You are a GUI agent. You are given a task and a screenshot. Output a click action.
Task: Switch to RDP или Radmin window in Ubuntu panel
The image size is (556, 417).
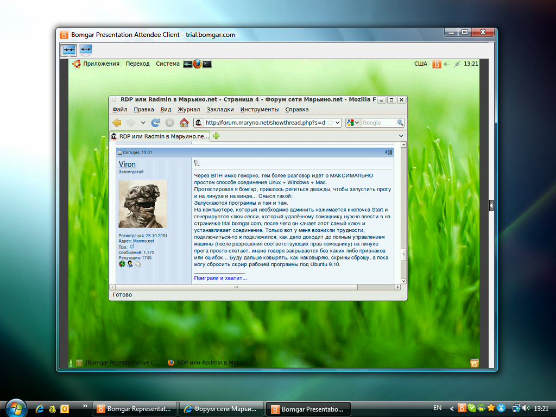pyautogui.click(x=210, y=363)
